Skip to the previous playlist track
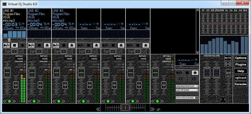Viewport: 251px width, 114px height. (x=181, y=79)
